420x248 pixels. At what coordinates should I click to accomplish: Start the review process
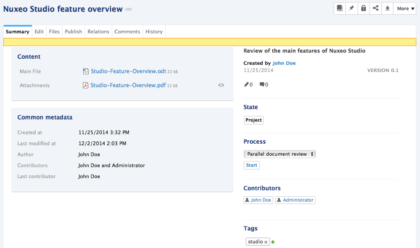[251, 165]
